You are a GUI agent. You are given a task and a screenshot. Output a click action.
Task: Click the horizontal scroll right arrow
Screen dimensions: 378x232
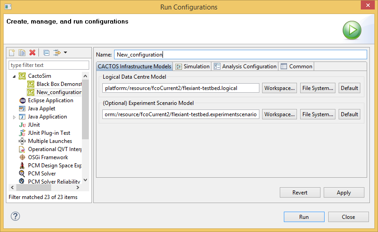(77, 187)
